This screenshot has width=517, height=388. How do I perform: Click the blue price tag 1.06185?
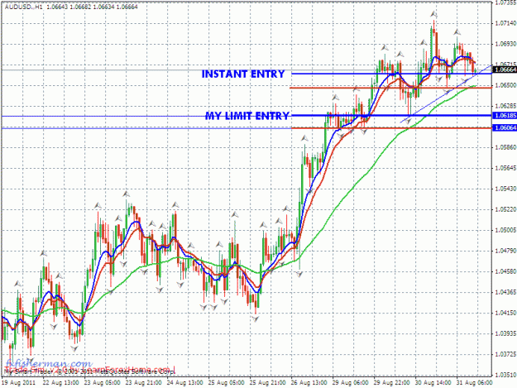coord(505,115)
